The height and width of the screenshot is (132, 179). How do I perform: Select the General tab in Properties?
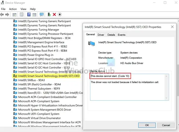pos(91,34)
